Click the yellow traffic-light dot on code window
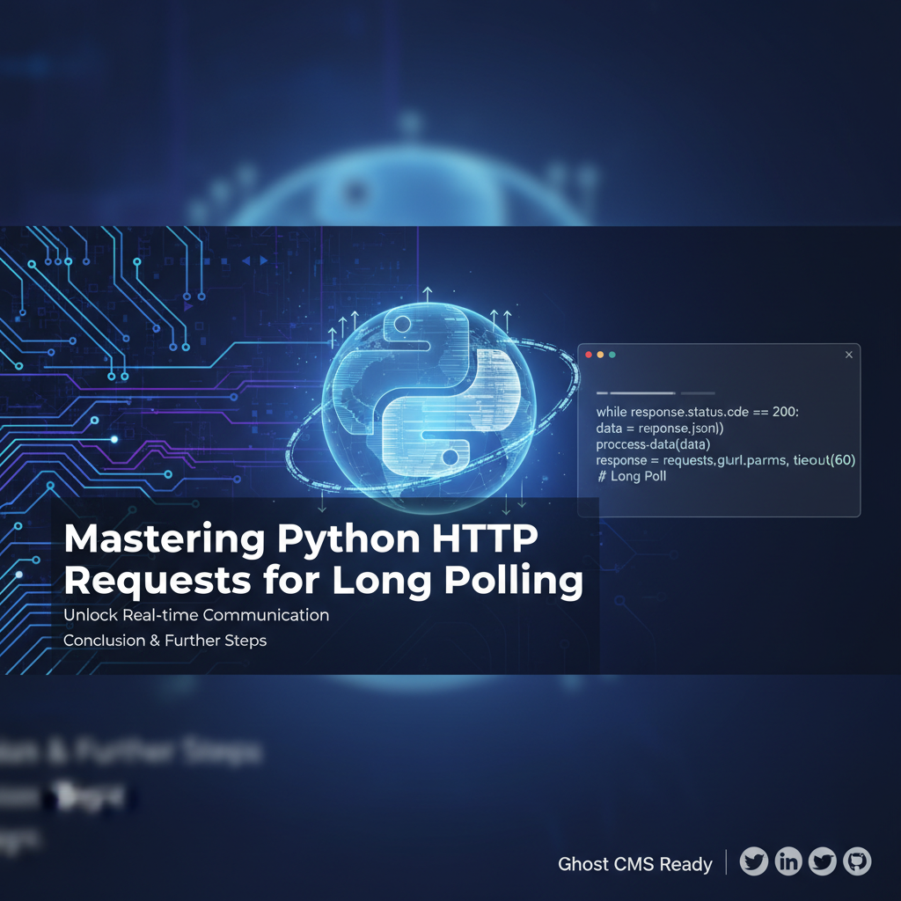 [601, 354]
